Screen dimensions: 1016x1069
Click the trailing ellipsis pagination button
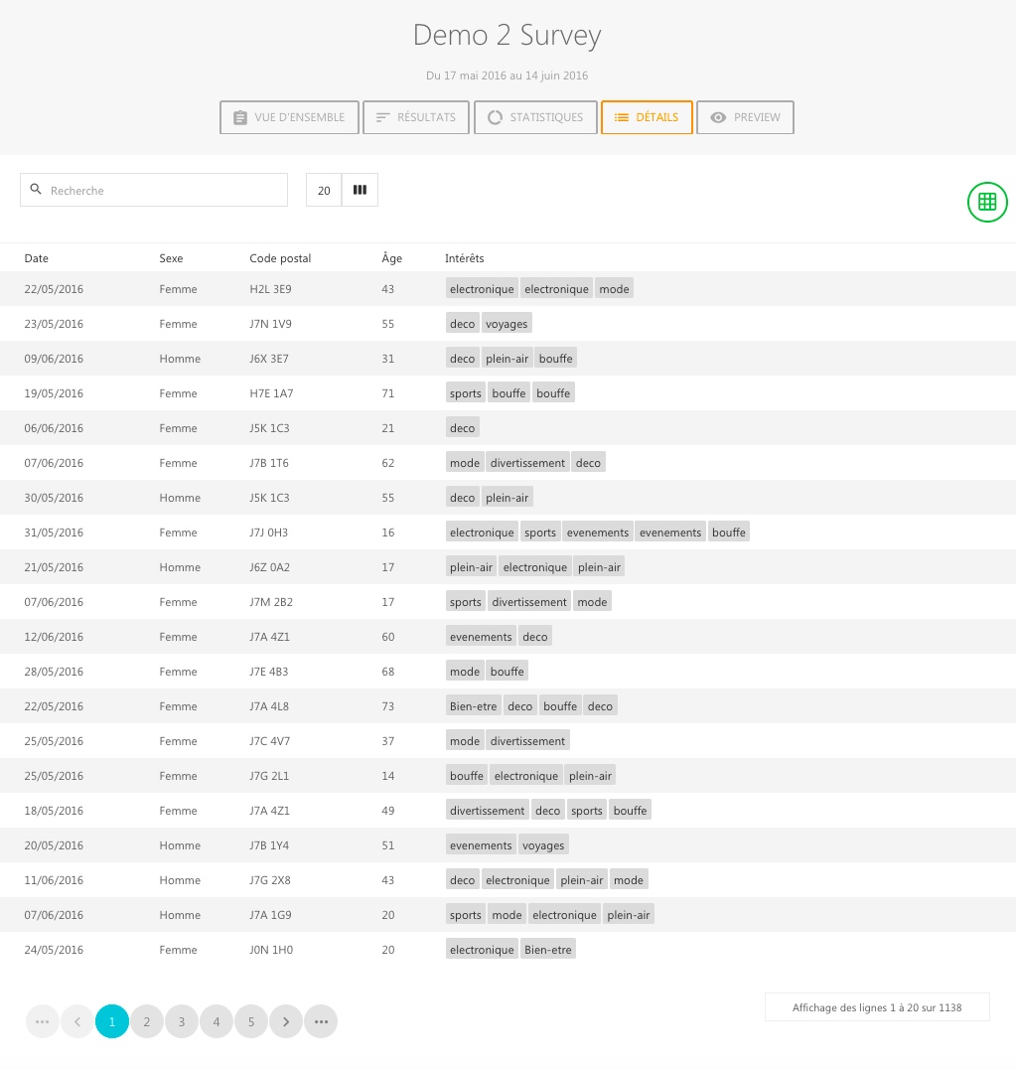coord(321,1021)
